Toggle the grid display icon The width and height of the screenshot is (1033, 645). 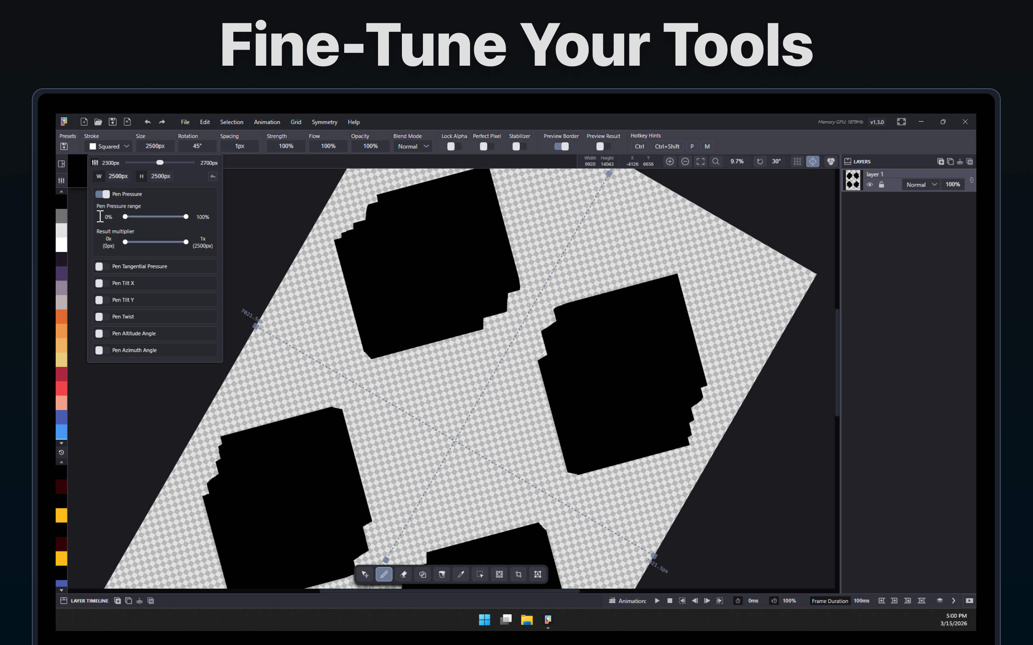[797, 161]
